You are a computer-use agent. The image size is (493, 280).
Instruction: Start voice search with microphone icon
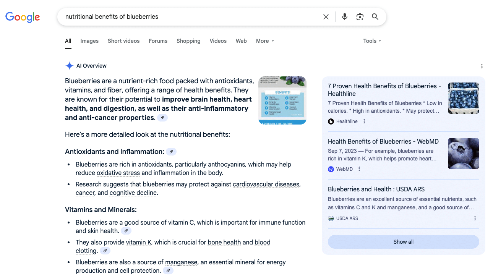point(345,17)
